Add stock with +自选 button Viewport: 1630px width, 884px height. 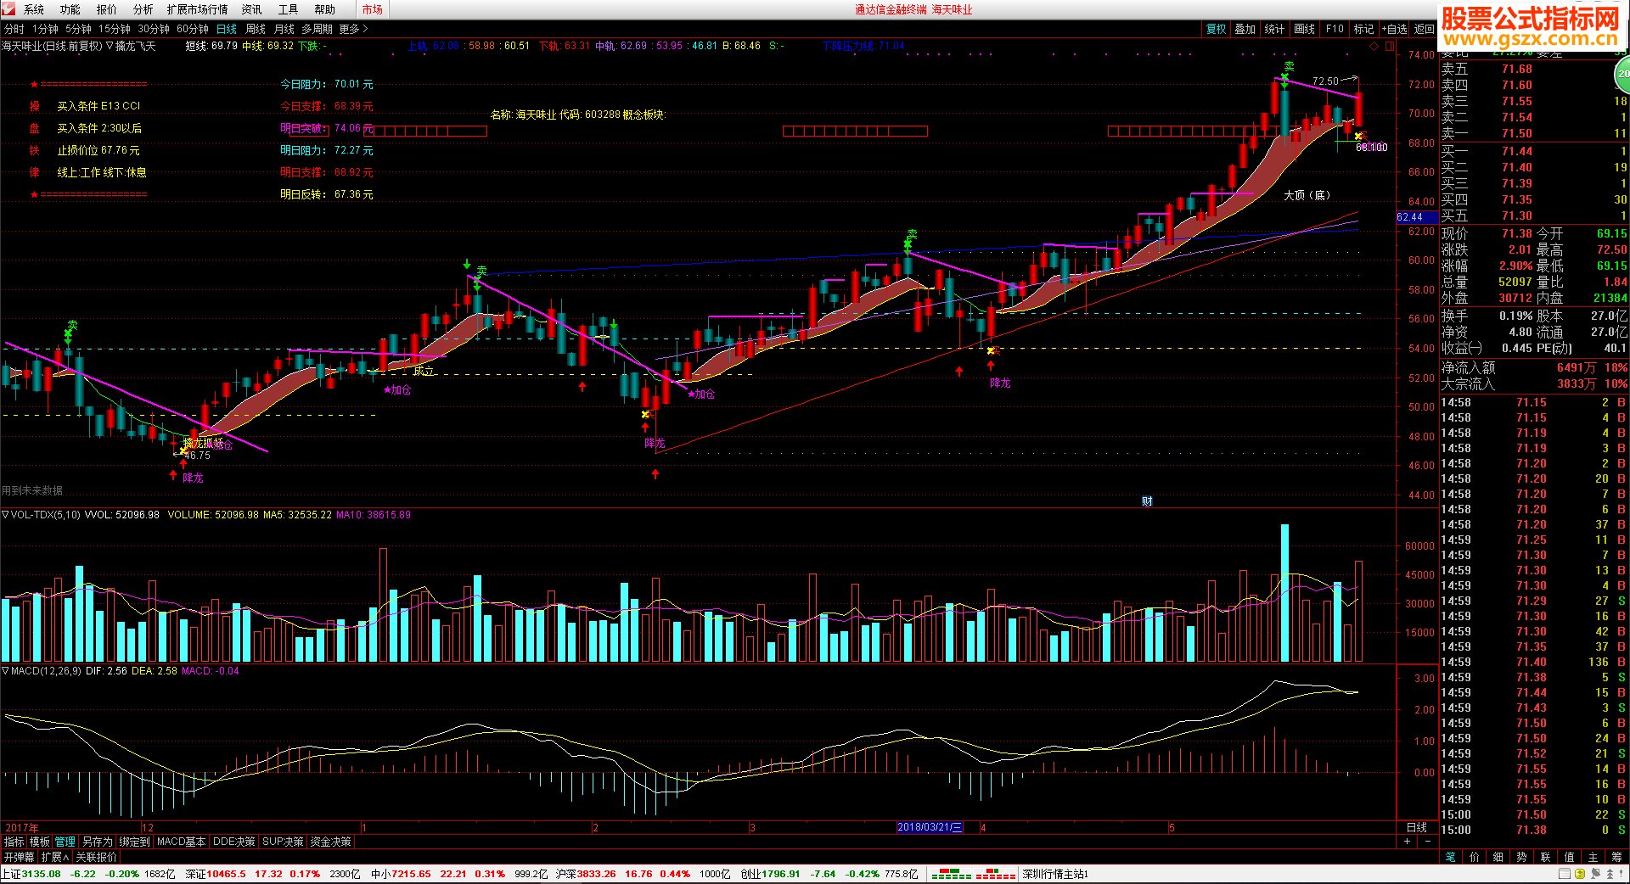point(1394,29)
